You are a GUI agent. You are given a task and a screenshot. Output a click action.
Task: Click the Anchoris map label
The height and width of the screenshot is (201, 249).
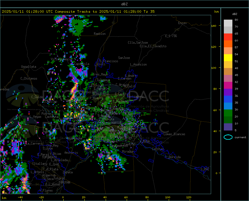71,153
